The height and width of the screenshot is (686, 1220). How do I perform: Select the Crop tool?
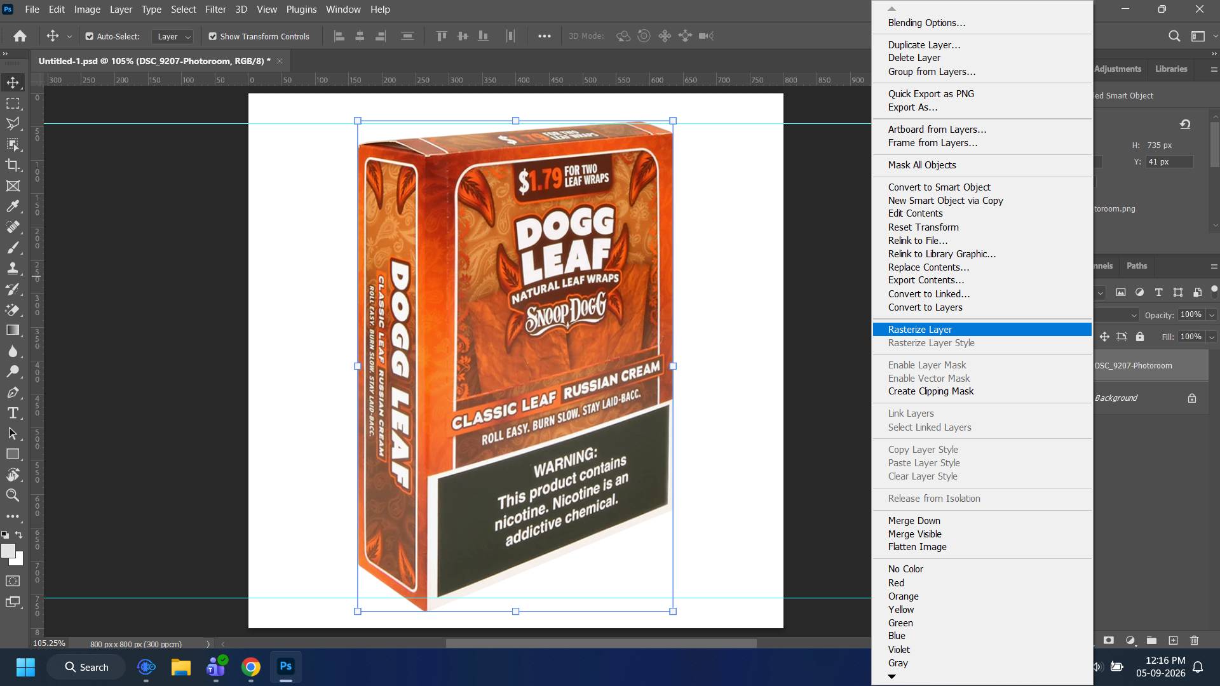[x=13, y=165]
